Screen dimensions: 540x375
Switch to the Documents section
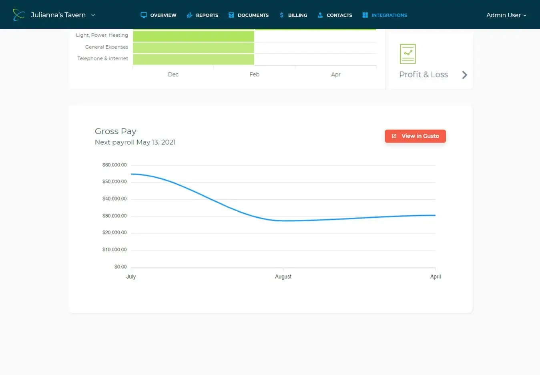pyautogui.click(x=253, y=15)
